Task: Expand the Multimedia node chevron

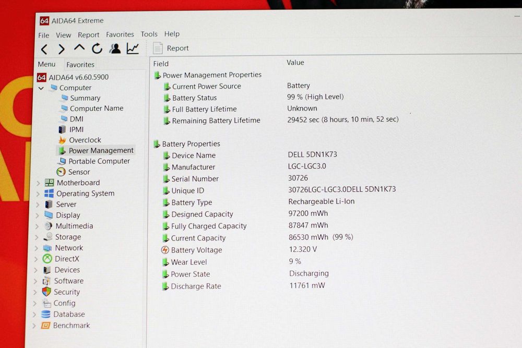Action: click(x=37, y=226)
